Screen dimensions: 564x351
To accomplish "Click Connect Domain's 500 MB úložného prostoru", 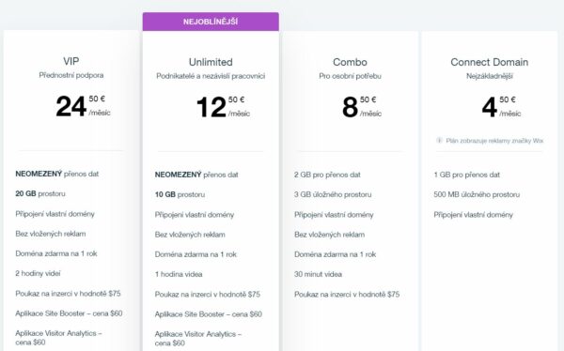I will click(x=477, y=194).
